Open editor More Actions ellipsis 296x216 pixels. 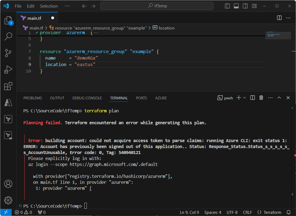coord(288,18)
